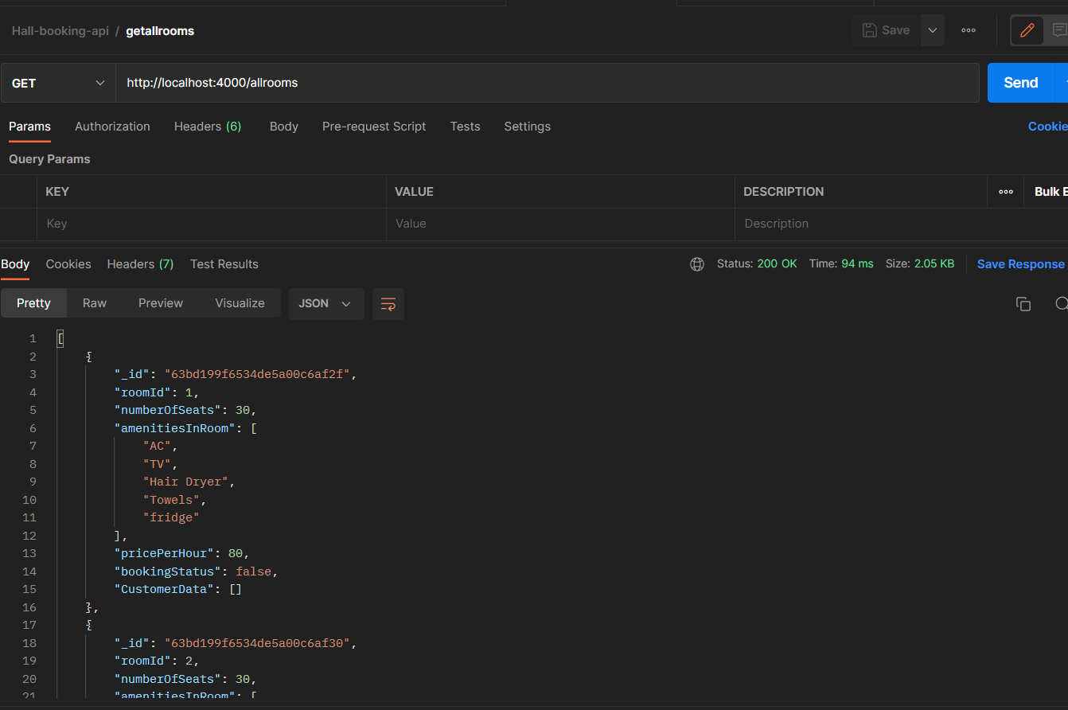View network information via the globe icon
Viewport: 1068px width, 710px height.
(x=697, y=263)
